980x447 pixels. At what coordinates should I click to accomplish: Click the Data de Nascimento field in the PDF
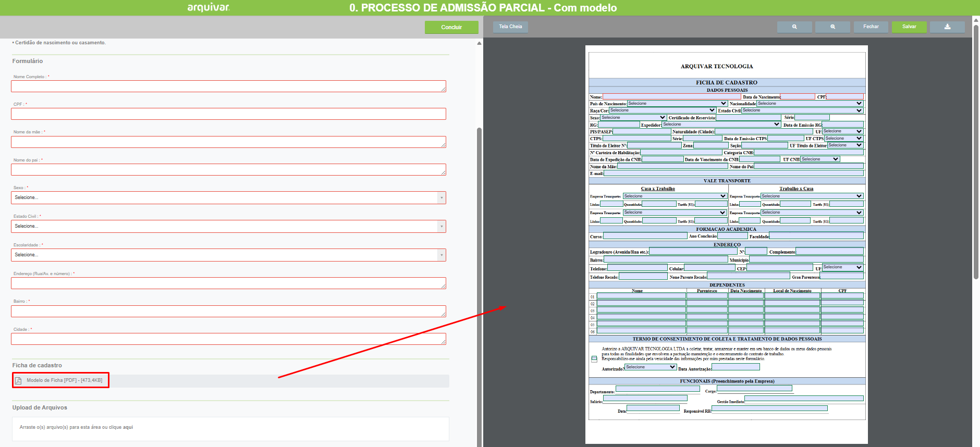coord(798,97)
